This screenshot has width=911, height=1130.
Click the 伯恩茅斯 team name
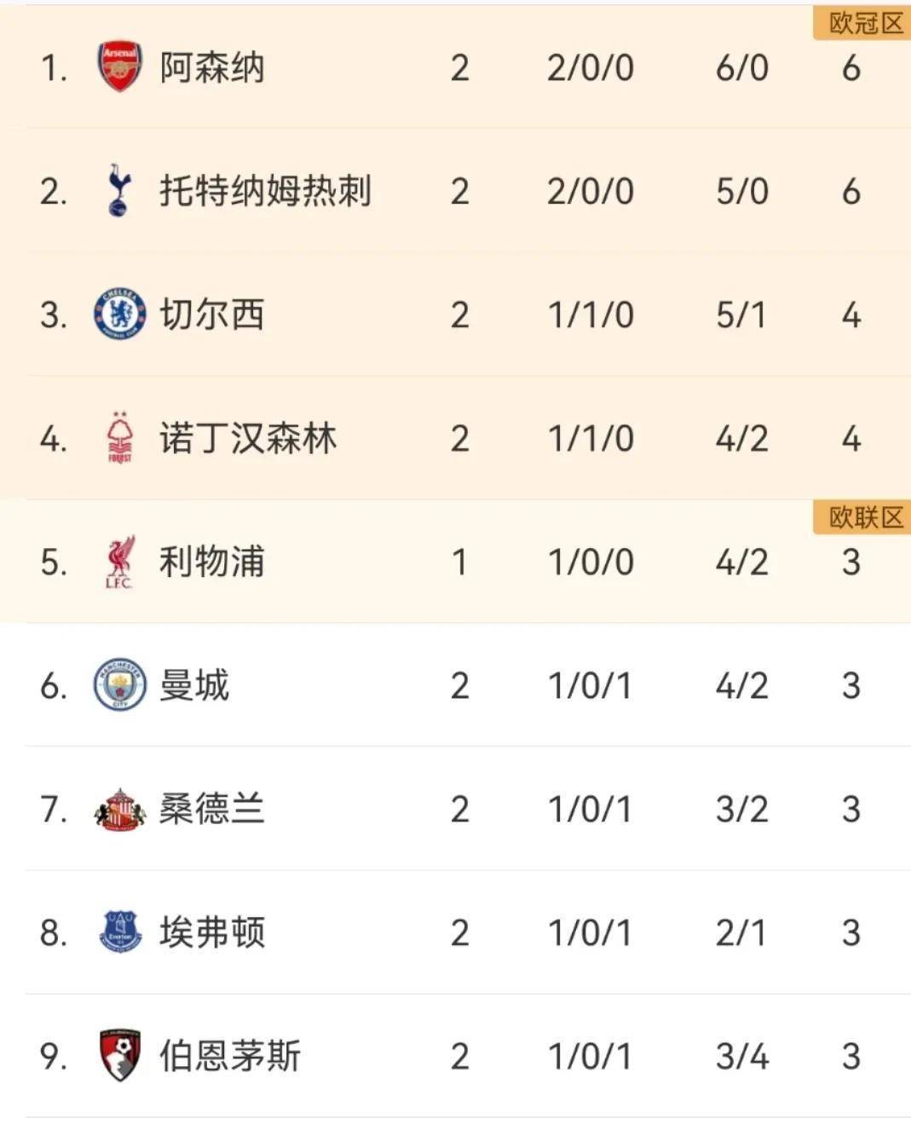pyautogui.click(x=230, y=1056)
